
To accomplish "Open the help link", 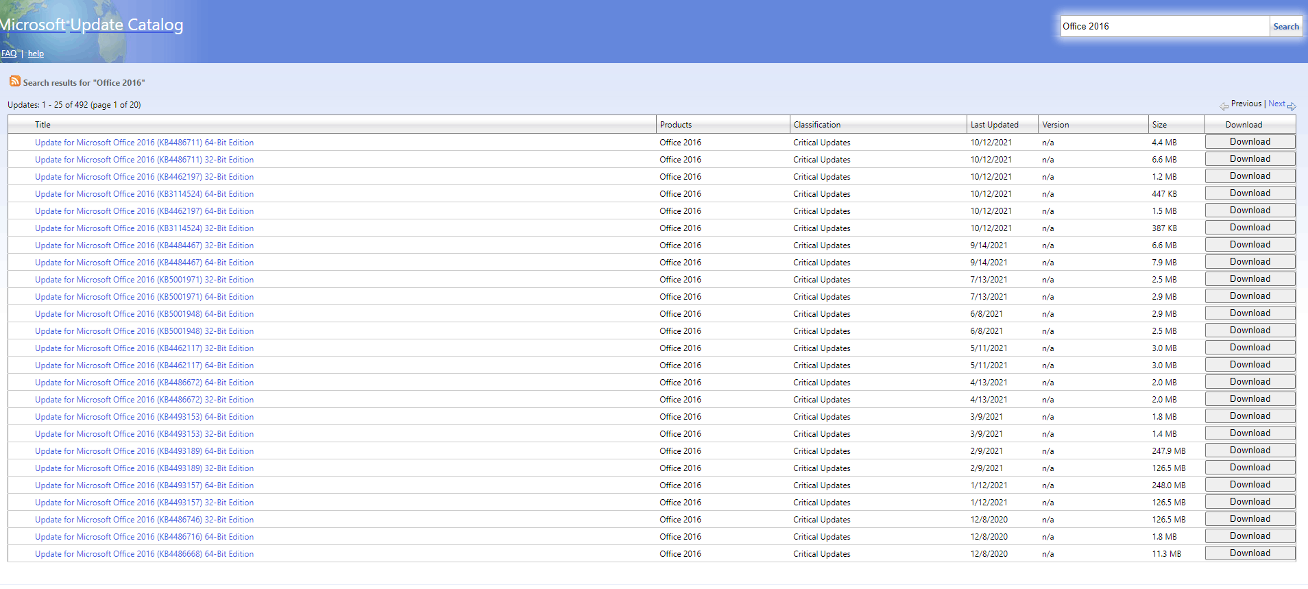I will coord(36,53).
